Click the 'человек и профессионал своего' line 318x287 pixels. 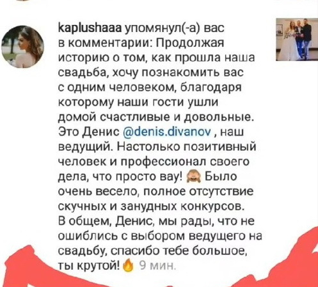point(154,162)
